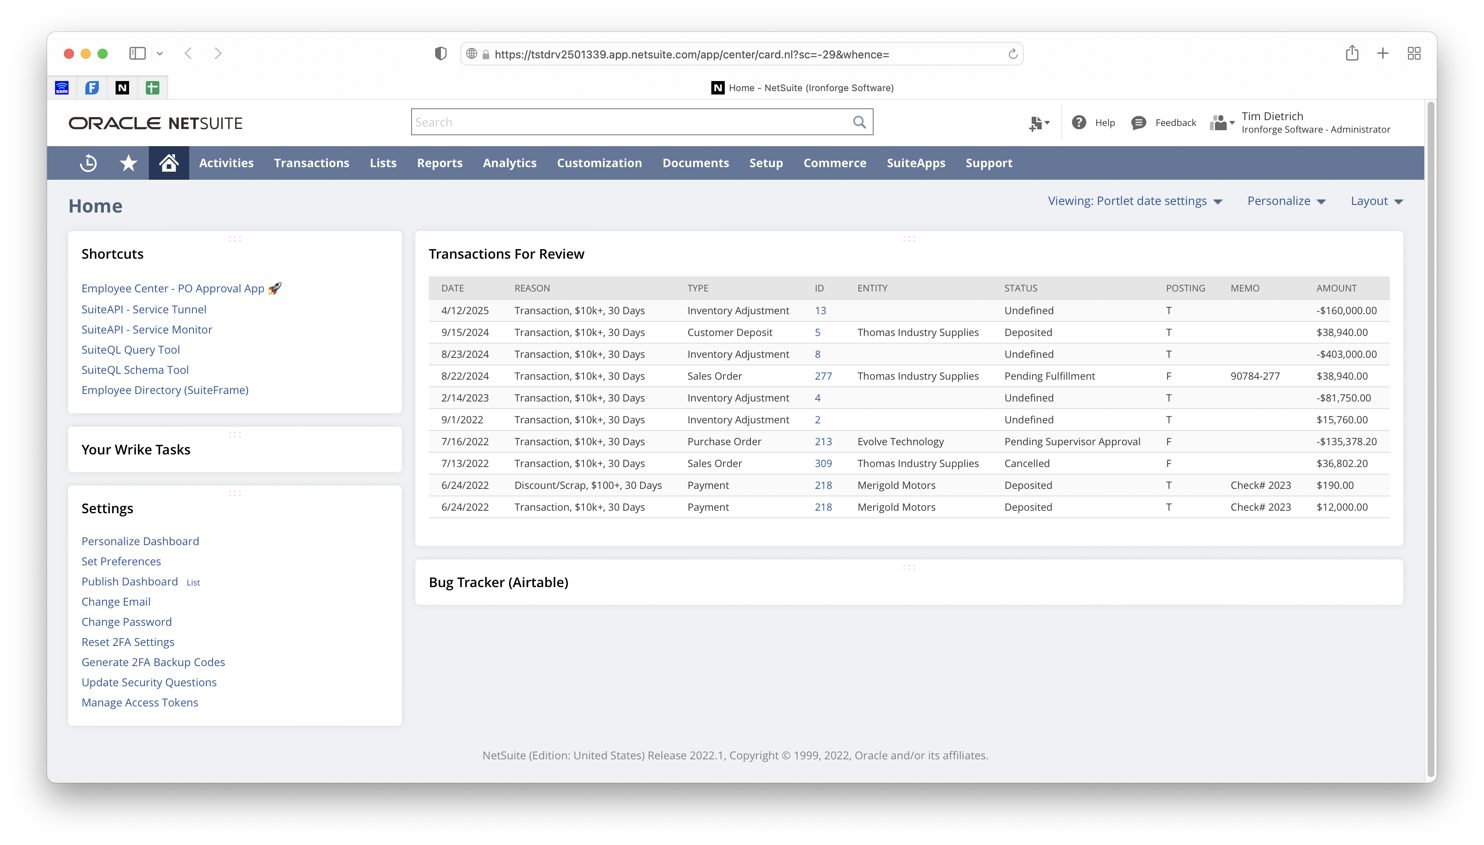Click Tim Dietrich user role label
Viewport: 1484px width, 845px height.
click(x=1315, y=123)
